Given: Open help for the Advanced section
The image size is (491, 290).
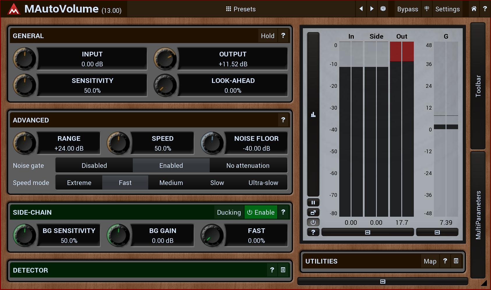Looking at the screenshot, I should [283, 120].
